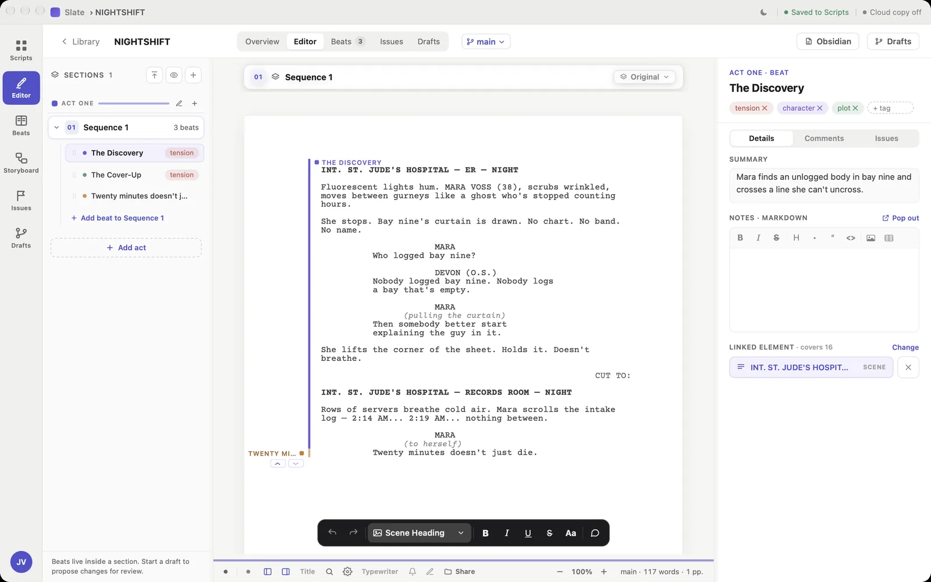Open the Issues view in the sidebar
Screen dimensions: 931x582
(21, 200)
